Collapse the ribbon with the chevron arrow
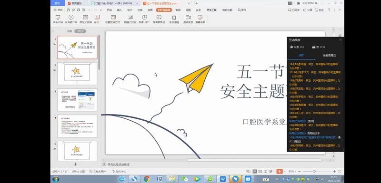Image resolution: width=381 pixels, height=183 pixels. click(x=340, y=10)
